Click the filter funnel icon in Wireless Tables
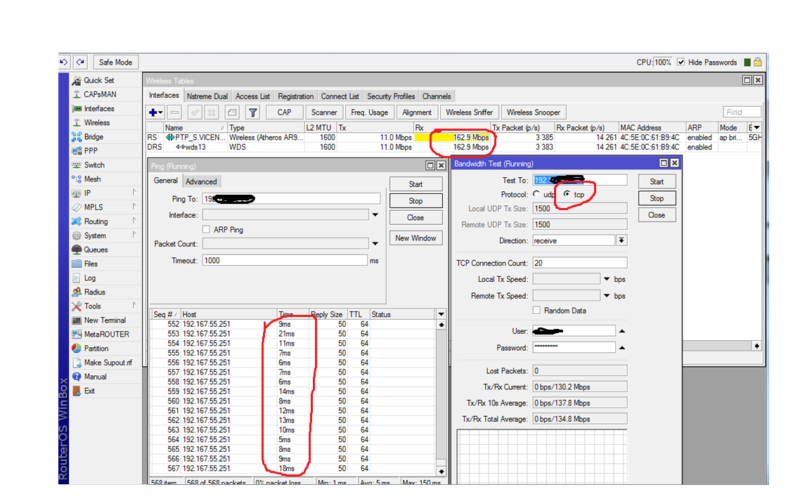This screenshot has width=786, height=499. [x=253, y=112]
